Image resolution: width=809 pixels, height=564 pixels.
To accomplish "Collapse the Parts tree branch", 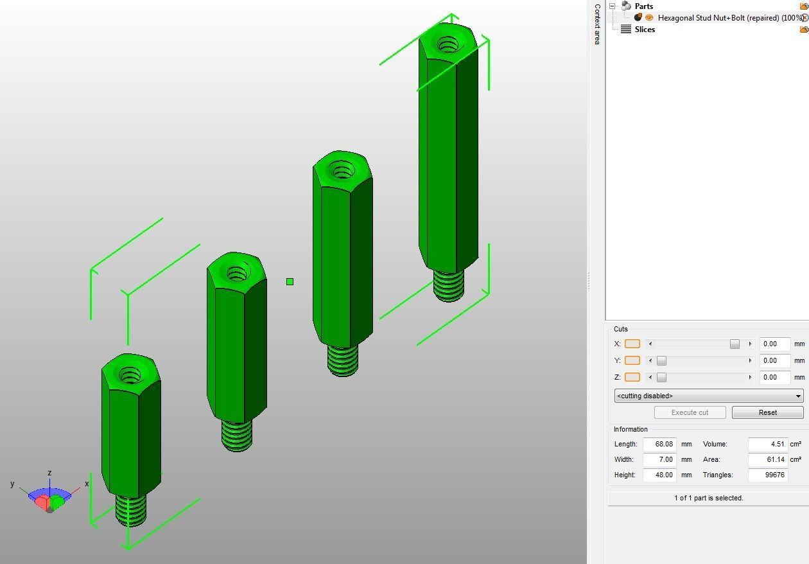I will (x=612, y=6).
